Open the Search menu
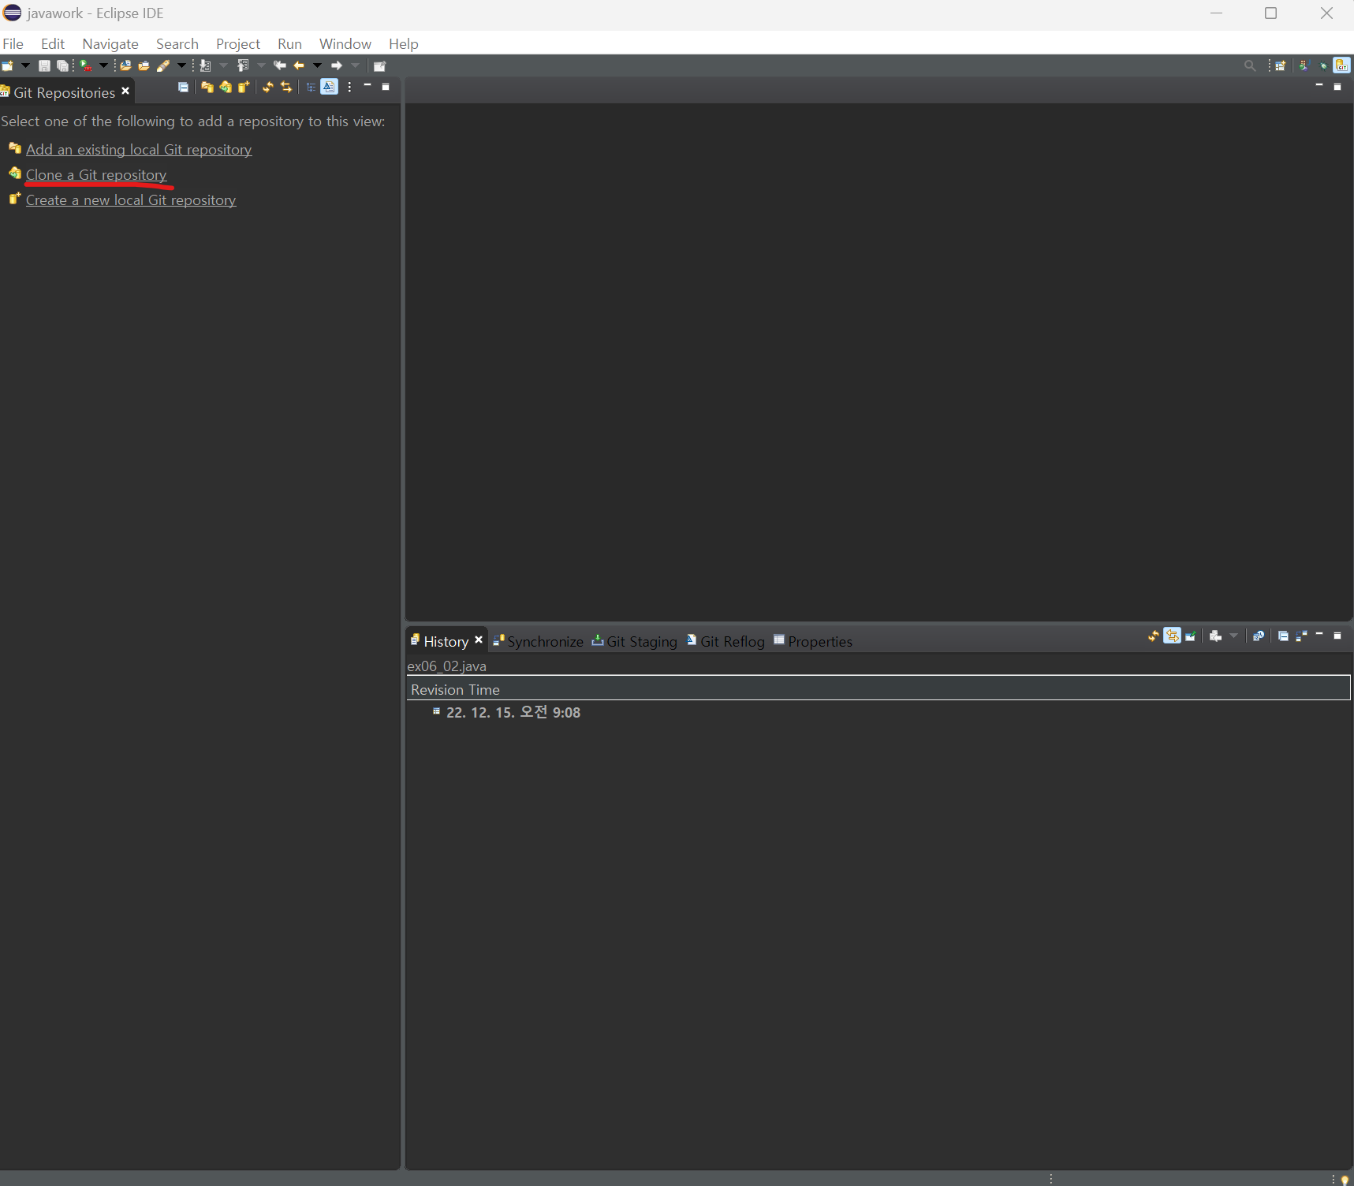The width and height of the screenshot is (1354, 1186). (177, 43)
